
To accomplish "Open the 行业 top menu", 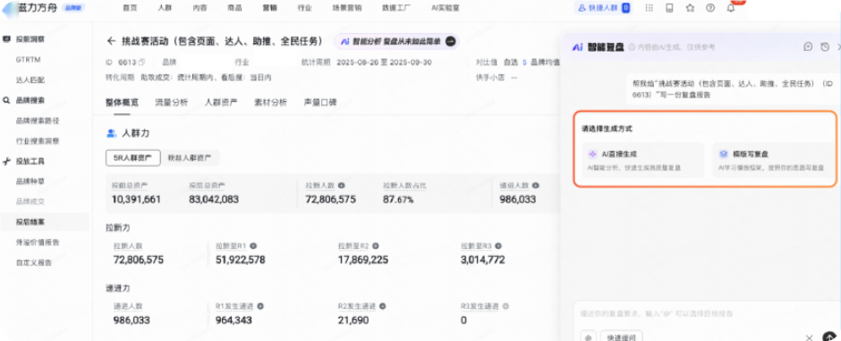I will click(x=305, y=8).
